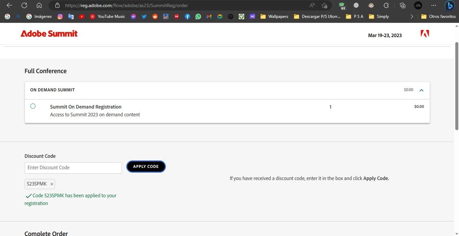Click the 'Code S23SPMK has been applied' message
The width and height of the screenshot is (459, 236).
[x=71, y=199]
